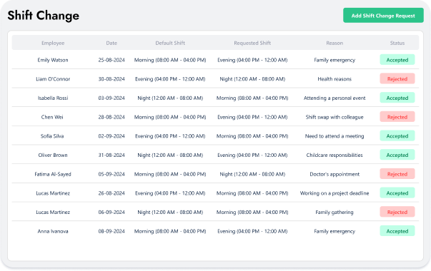The height and width of the screenshot is (271, 431).
Task: Click the Date column header
Action: coord(112,43)
